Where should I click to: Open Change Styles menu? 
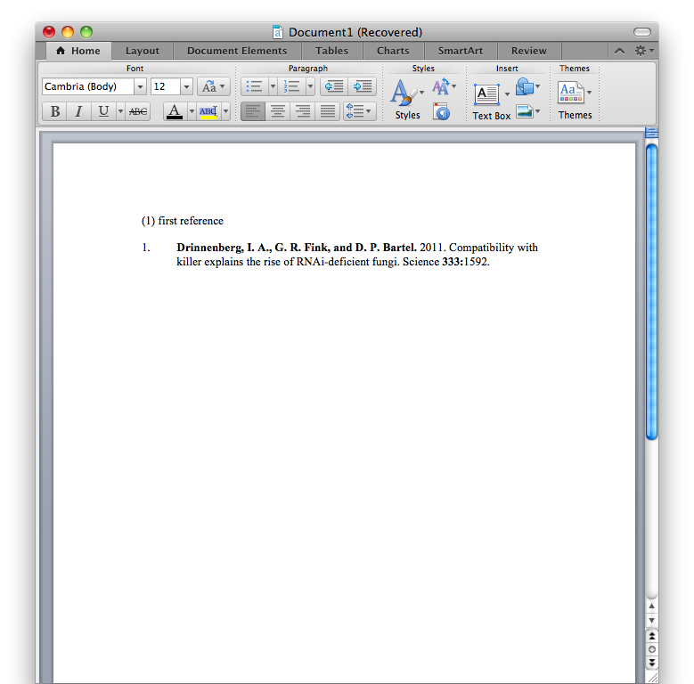[x=444, y=86]
